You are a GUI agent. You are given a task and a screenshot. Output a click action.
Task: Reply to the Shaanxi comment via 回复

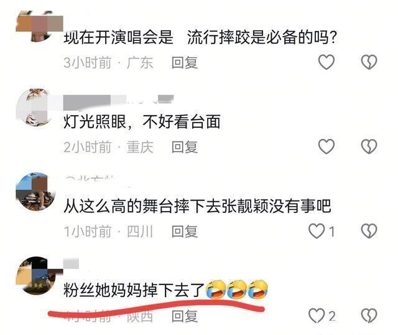[185, 316]
